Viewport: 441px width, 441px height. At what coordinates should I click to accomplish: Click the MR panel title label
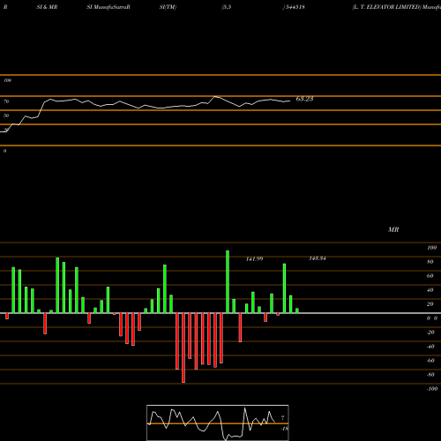click(393, 229)
